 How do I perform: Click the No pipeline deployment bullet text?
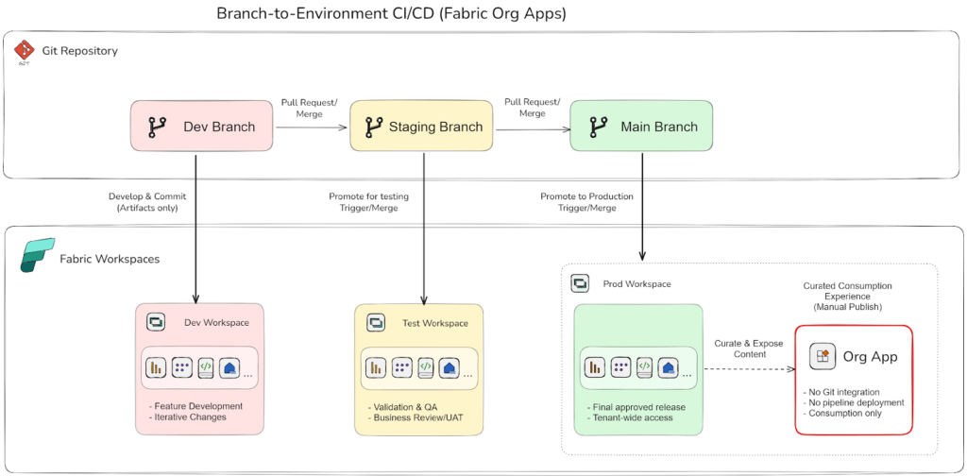(854, 402)
